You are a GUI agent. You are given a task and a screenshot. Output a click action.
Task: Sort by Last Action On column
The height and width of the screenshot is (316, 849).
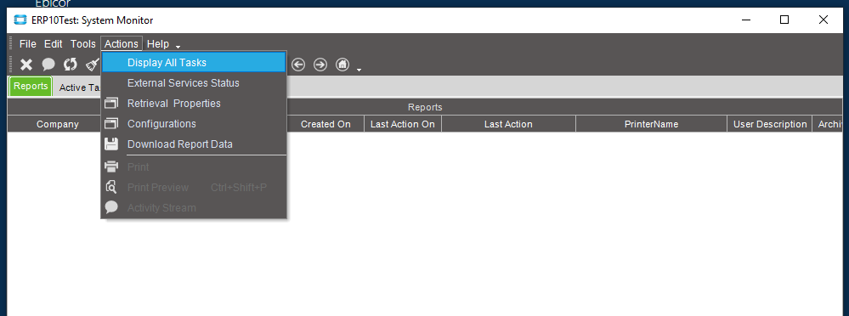403,124
